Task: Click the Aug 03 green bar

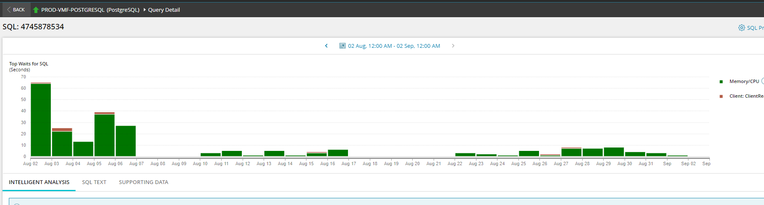Action: [62, 144]
